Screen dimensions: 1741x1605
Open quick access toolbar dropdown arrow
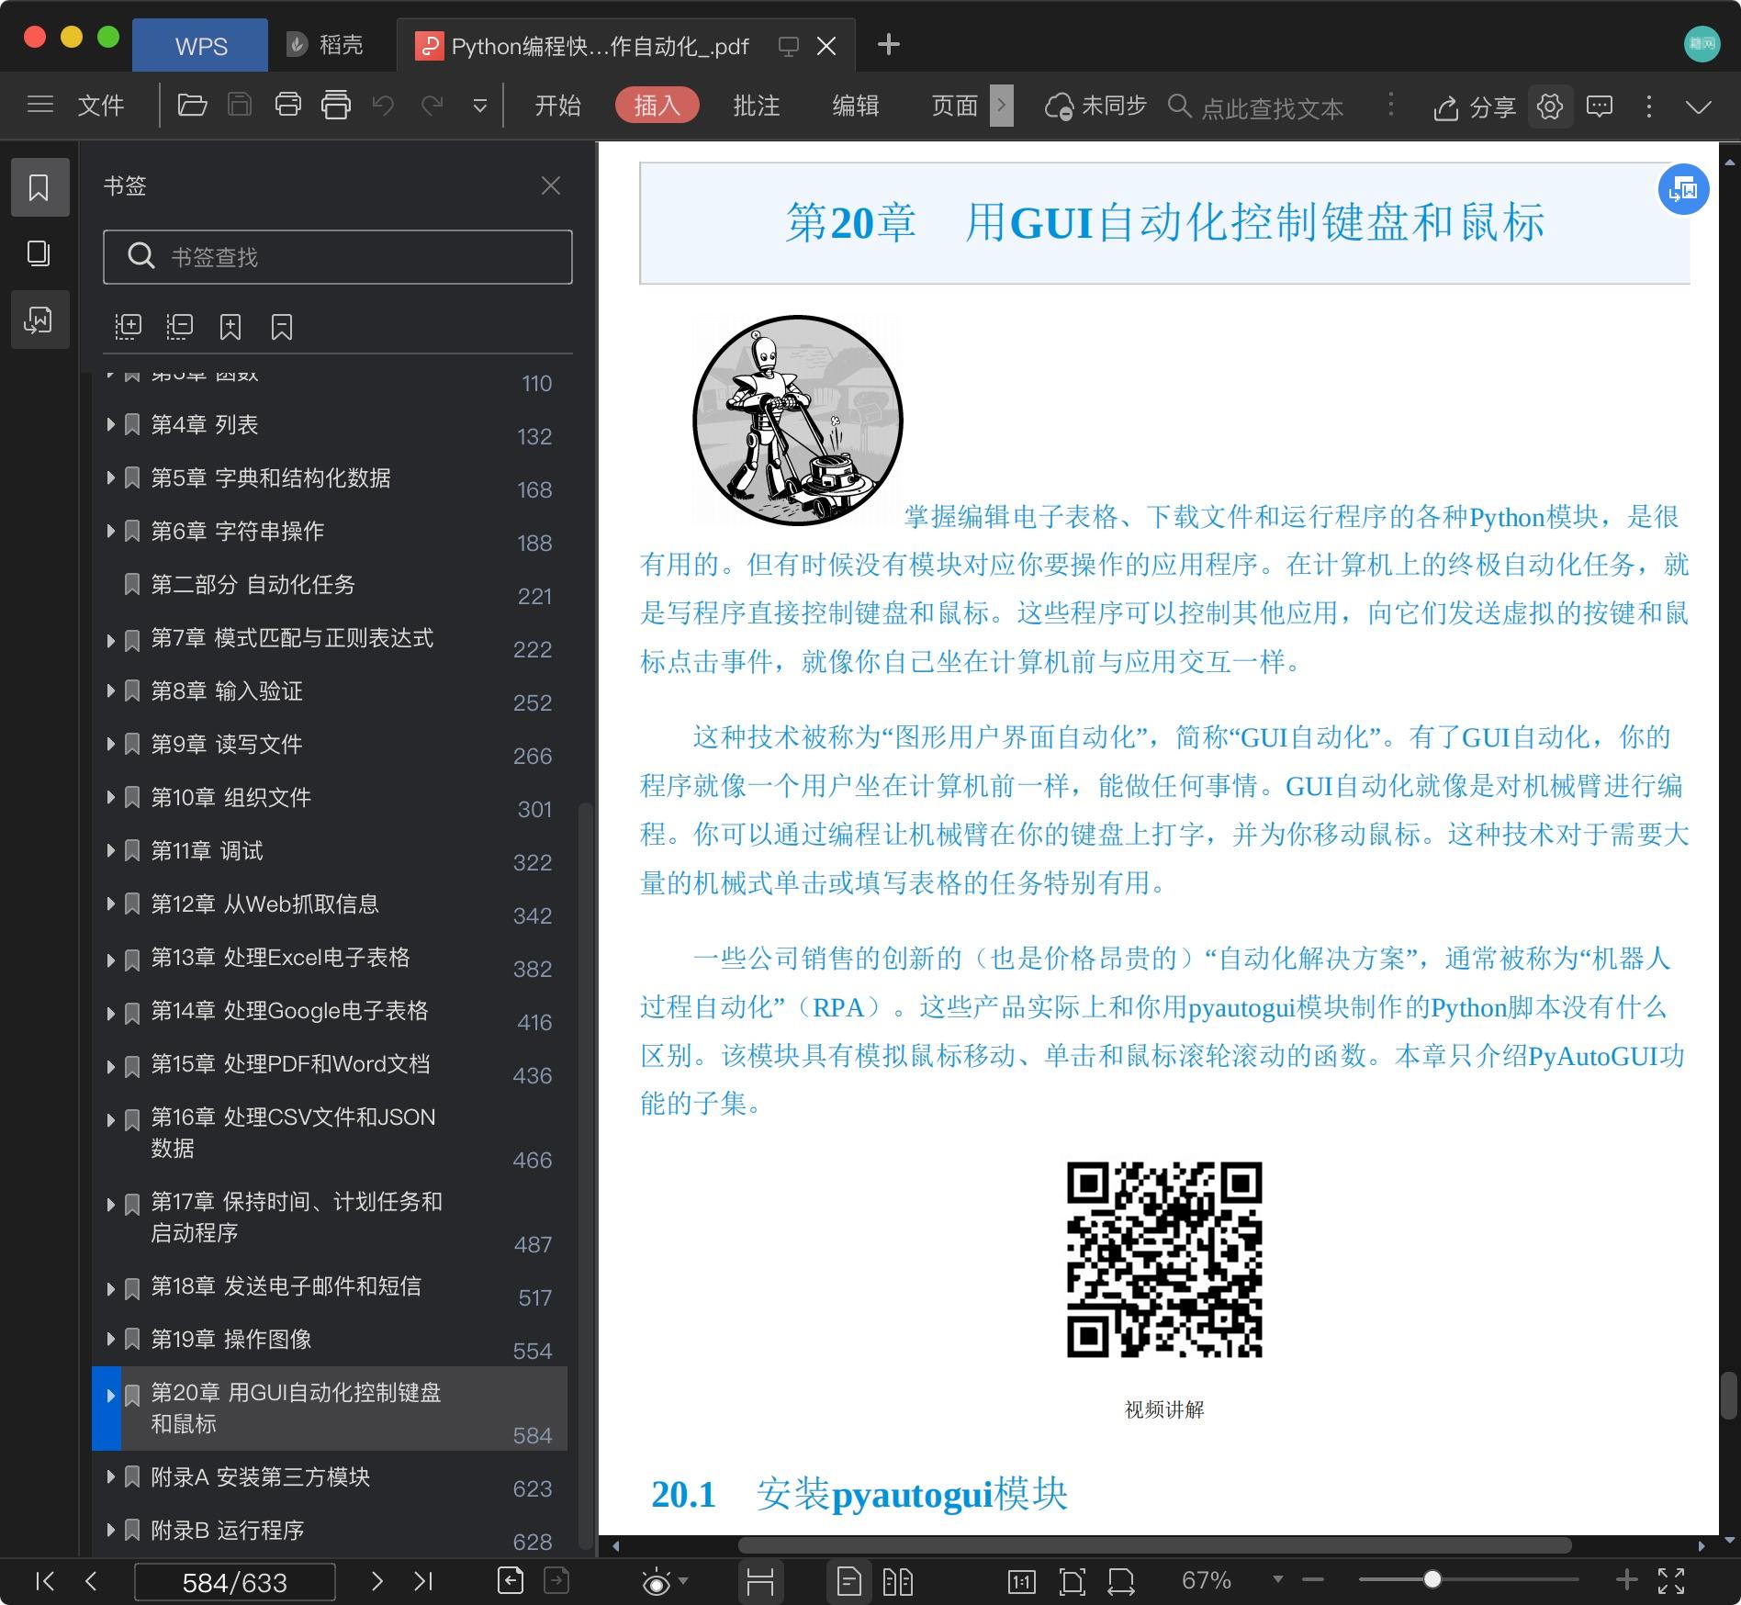click(x=480, y=107)
